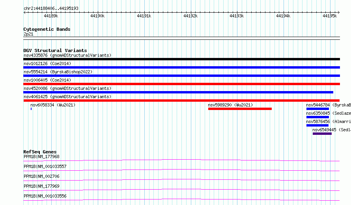Open the PPM1B|NM_001033557 transcript label

coord(45,166)
